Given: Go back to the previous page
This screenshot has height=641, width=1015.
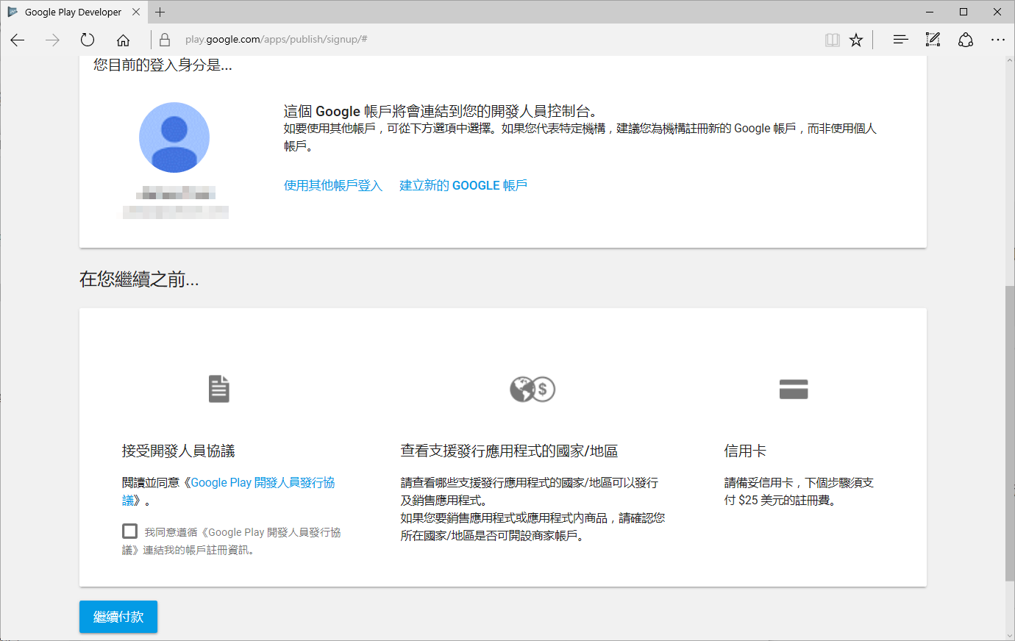Looking at the screenshot, I should (18, 40).
